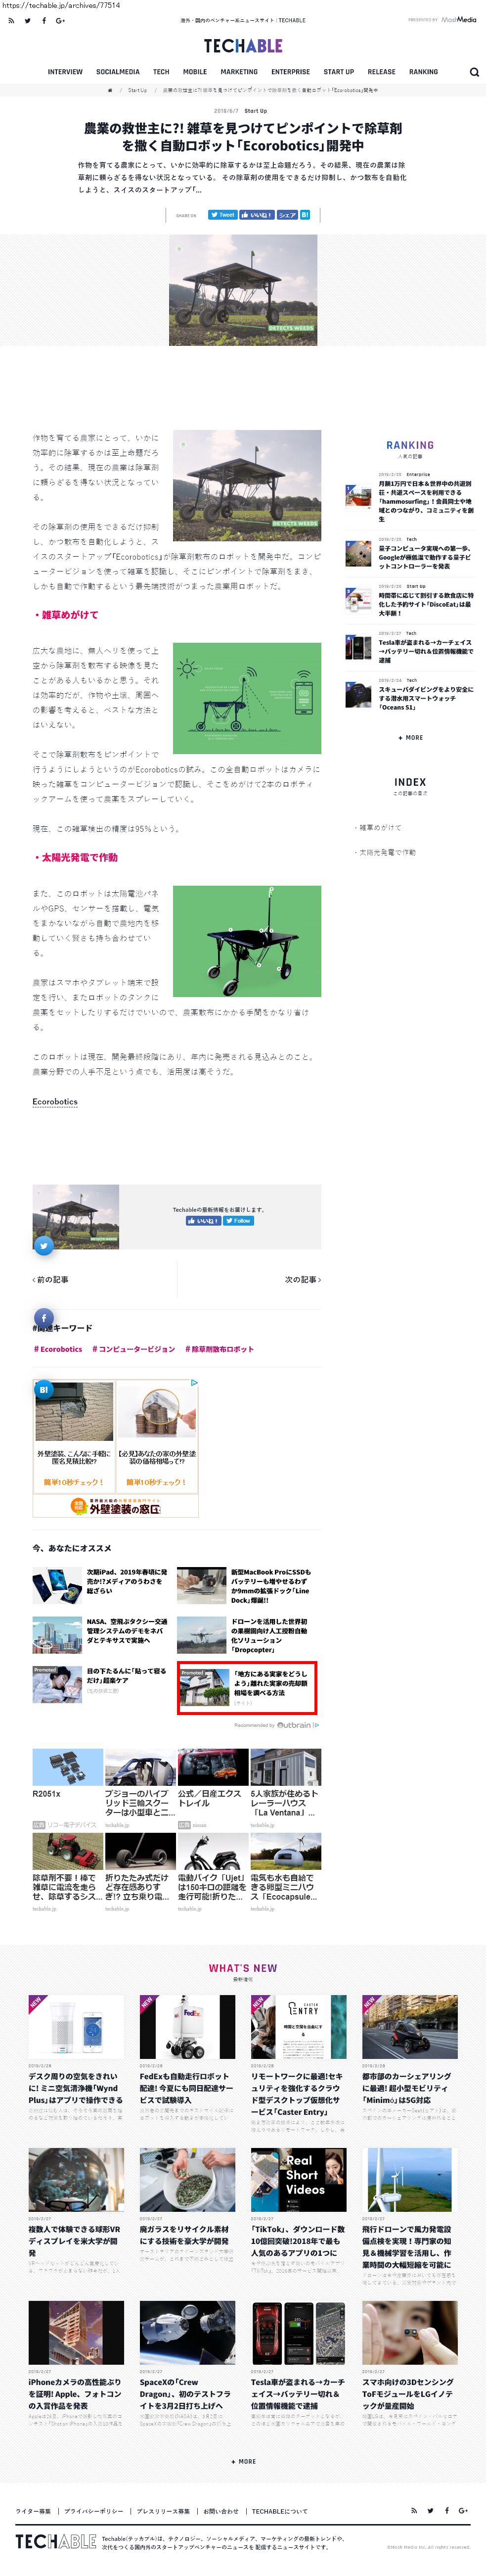Click the floating Facebook circle icon

point(44,1318)
